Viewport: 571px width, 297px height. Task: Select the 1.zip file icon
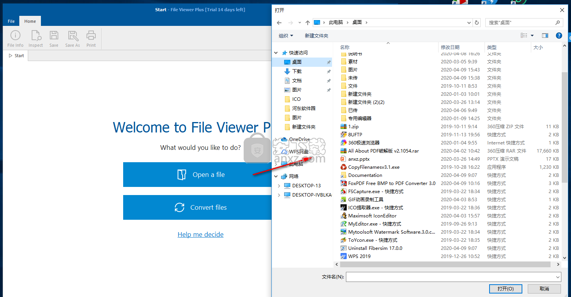[x=344, y=127]
